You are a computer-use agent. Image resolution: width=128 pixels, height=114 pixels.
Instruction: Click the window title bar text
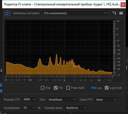point(62,4)
